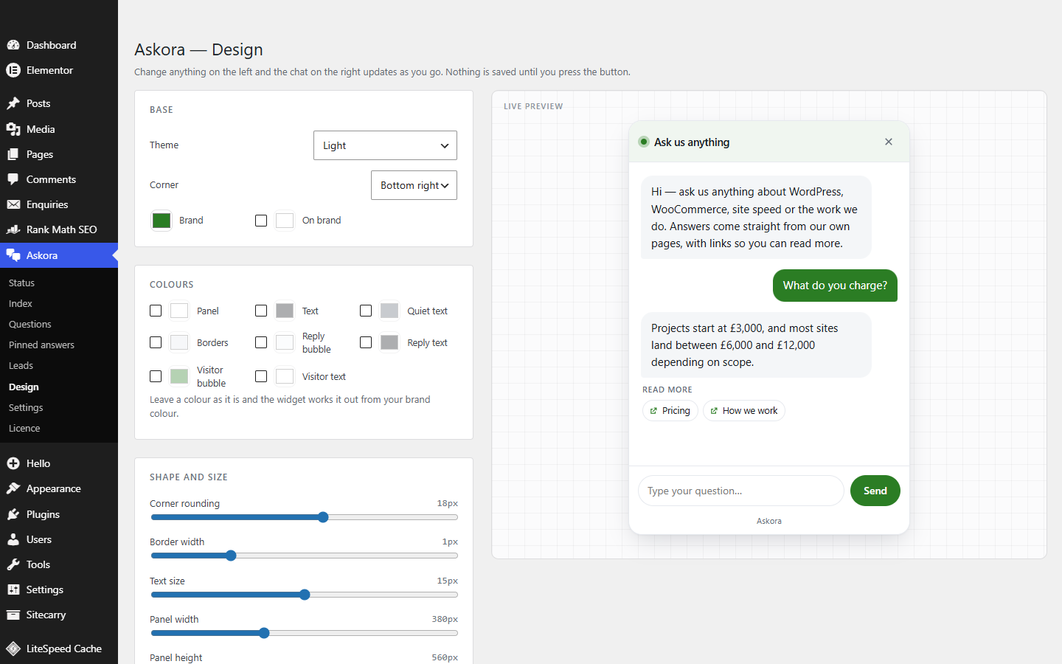Image resolution: width=1062 pixels, height=664 pixels.
Task: Tick the Borders colour checkbox
Action: [x=156, y=342]
